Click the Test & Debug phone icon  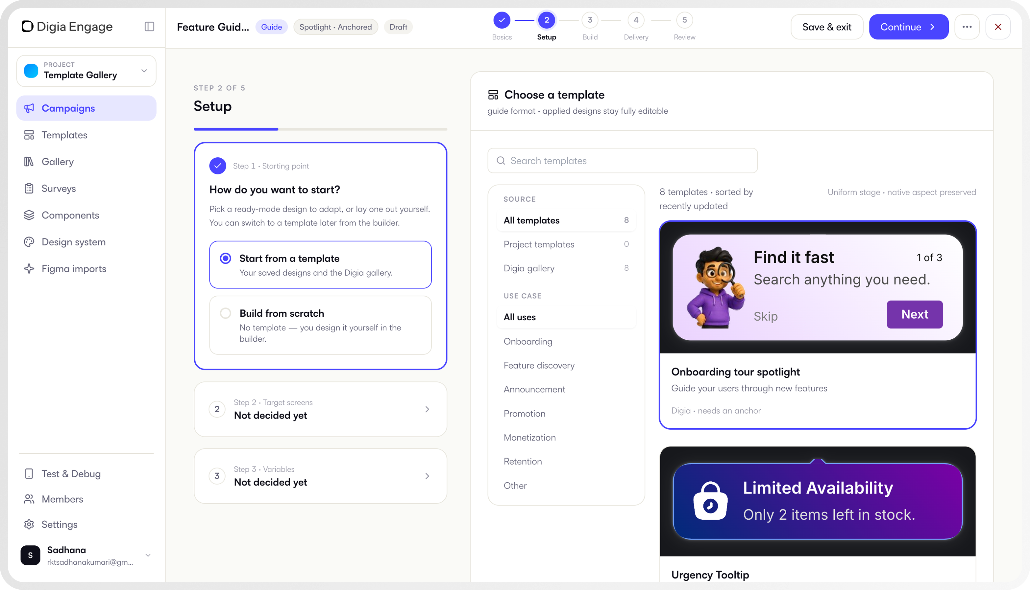tap(29, 474)
